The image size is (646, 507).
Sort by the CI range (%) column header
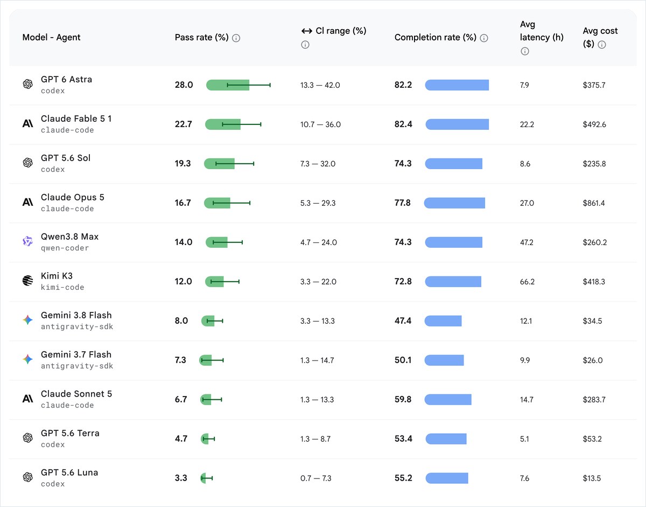pyautogui.click(x=341, y=31)
